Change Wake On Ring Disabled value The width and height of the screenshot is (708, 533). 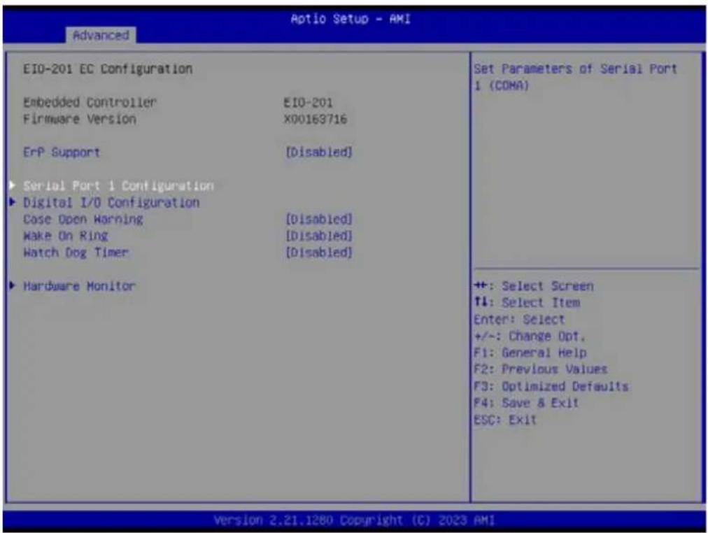(319, 236)
